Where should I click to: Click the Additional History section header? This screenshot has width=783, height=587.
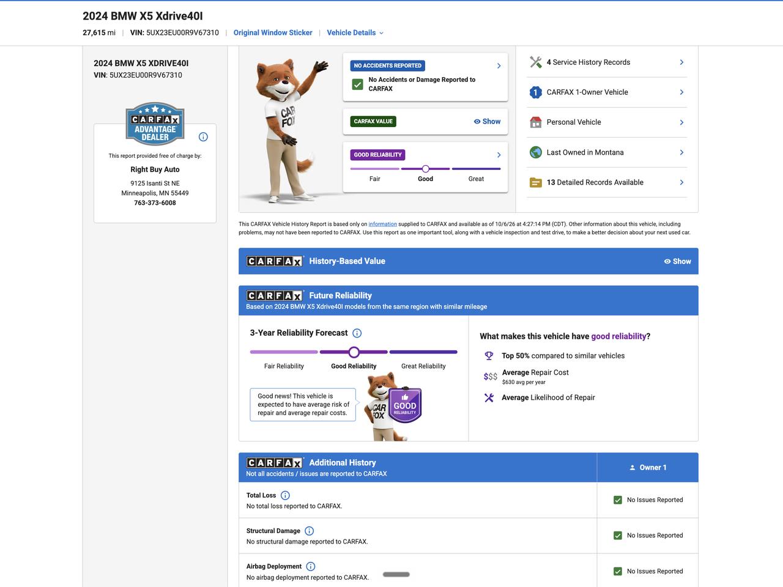coord(418,468)
